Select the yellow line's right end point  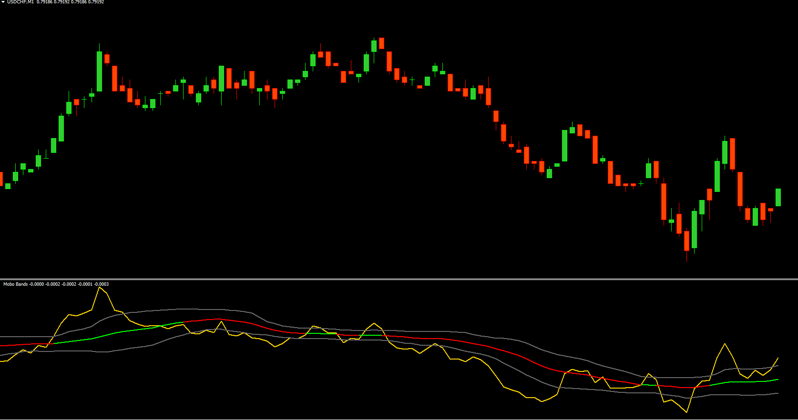(778, 358)
